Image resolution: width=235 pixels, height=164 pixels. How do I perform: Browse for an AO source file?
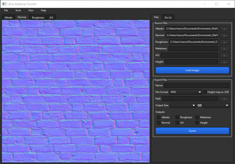click(x=224, y=55)
